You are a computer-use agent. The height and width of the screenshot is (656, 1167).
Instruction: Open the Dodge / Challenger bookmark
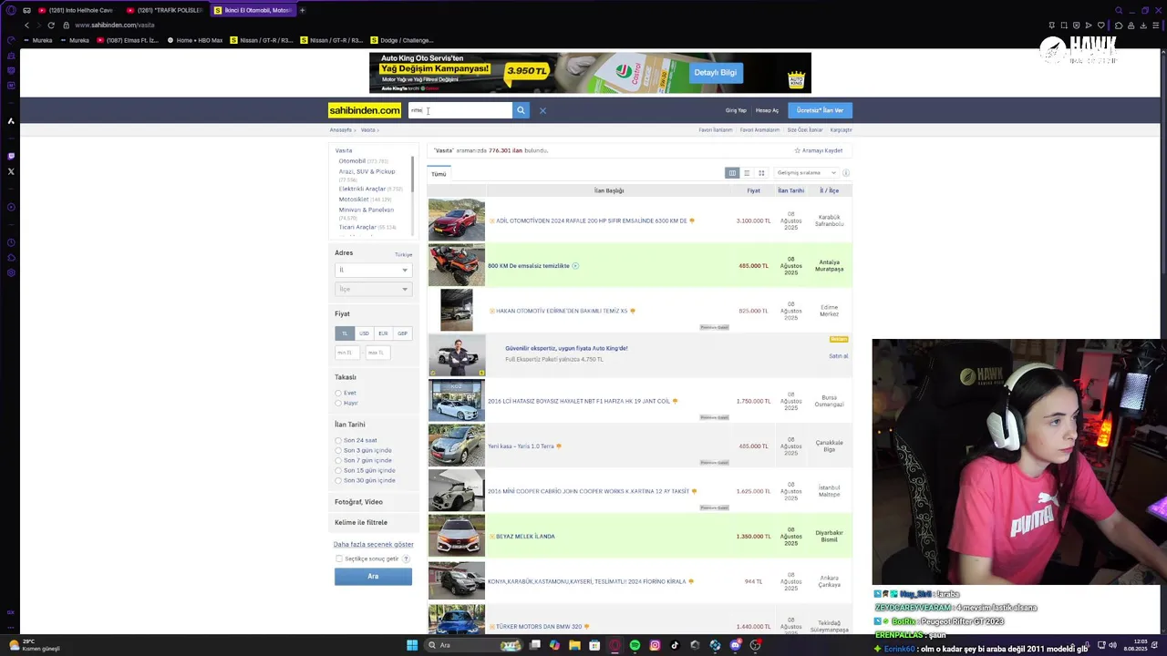(x=401, y=40)
